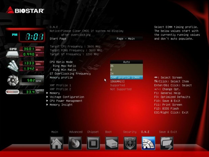
Task: Switch to the Advanced tab label
Action: pyautogui.click(x=76, y=132)
